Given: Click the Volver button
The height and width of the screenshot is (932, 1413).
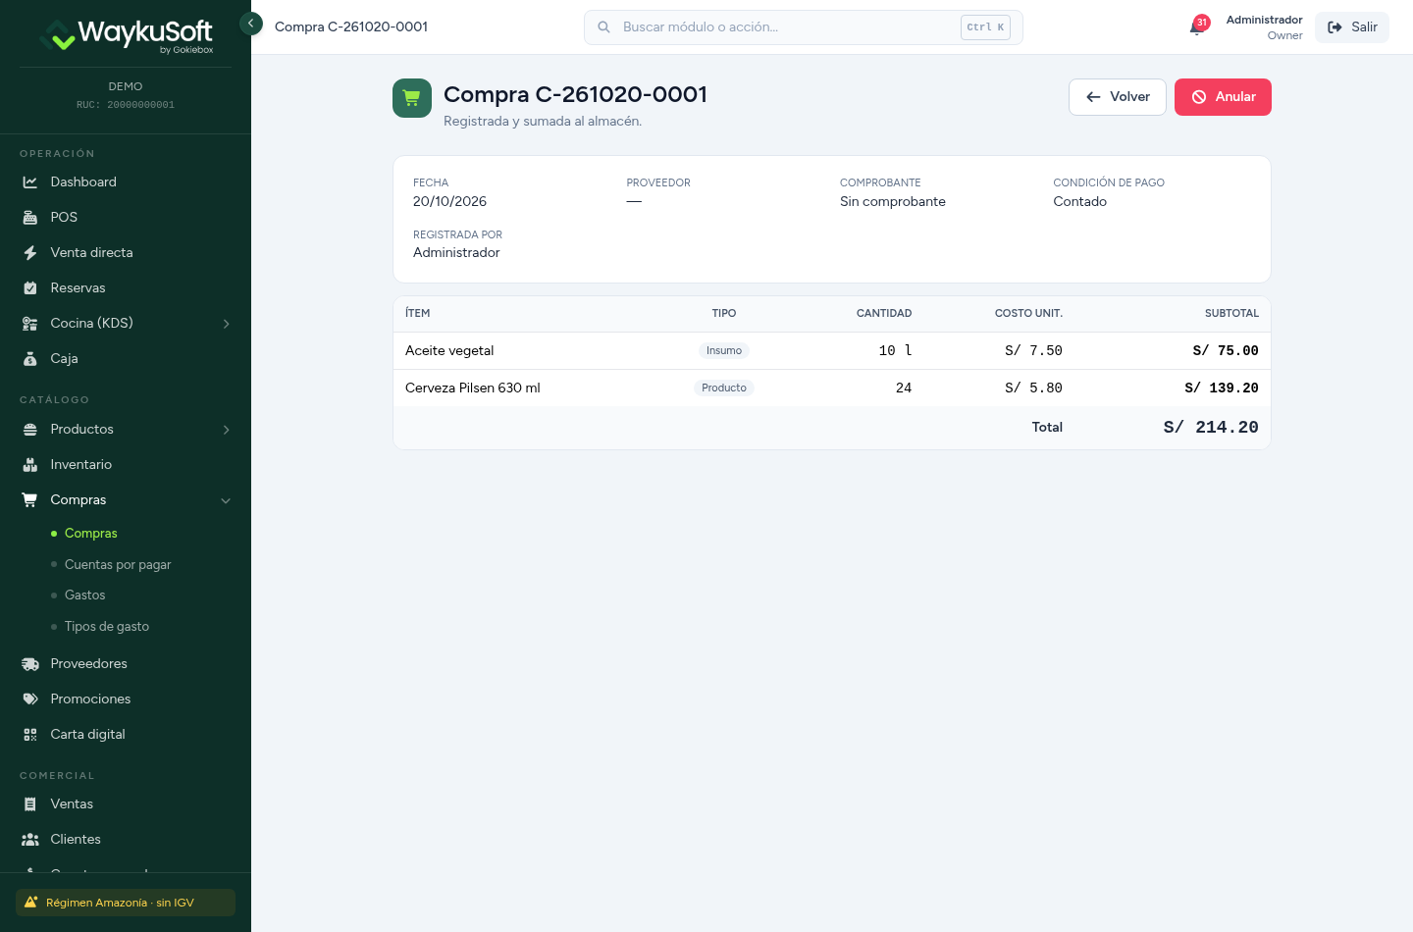Looking at the screenshot, I should point(1118,97).
